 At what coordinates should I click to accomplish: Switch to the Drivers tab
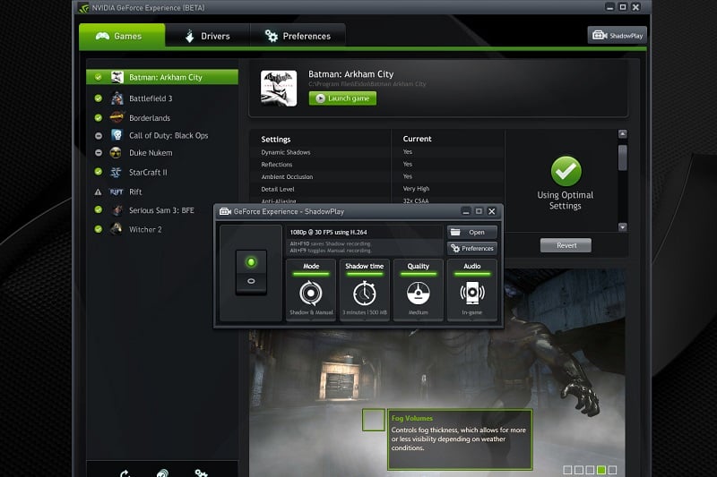[x=208, y=36]
